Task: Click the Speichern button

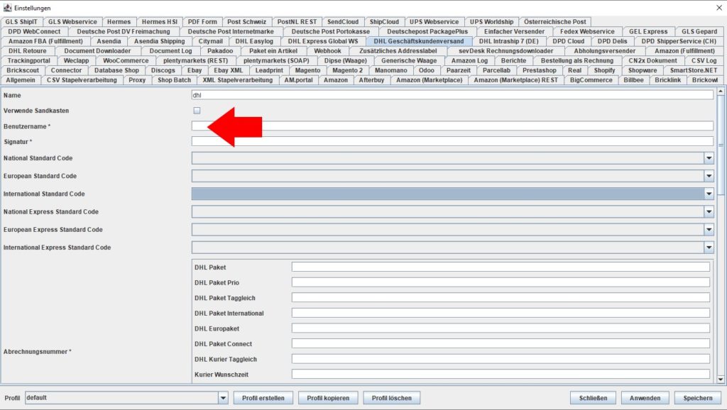Action: pos(697,398)
